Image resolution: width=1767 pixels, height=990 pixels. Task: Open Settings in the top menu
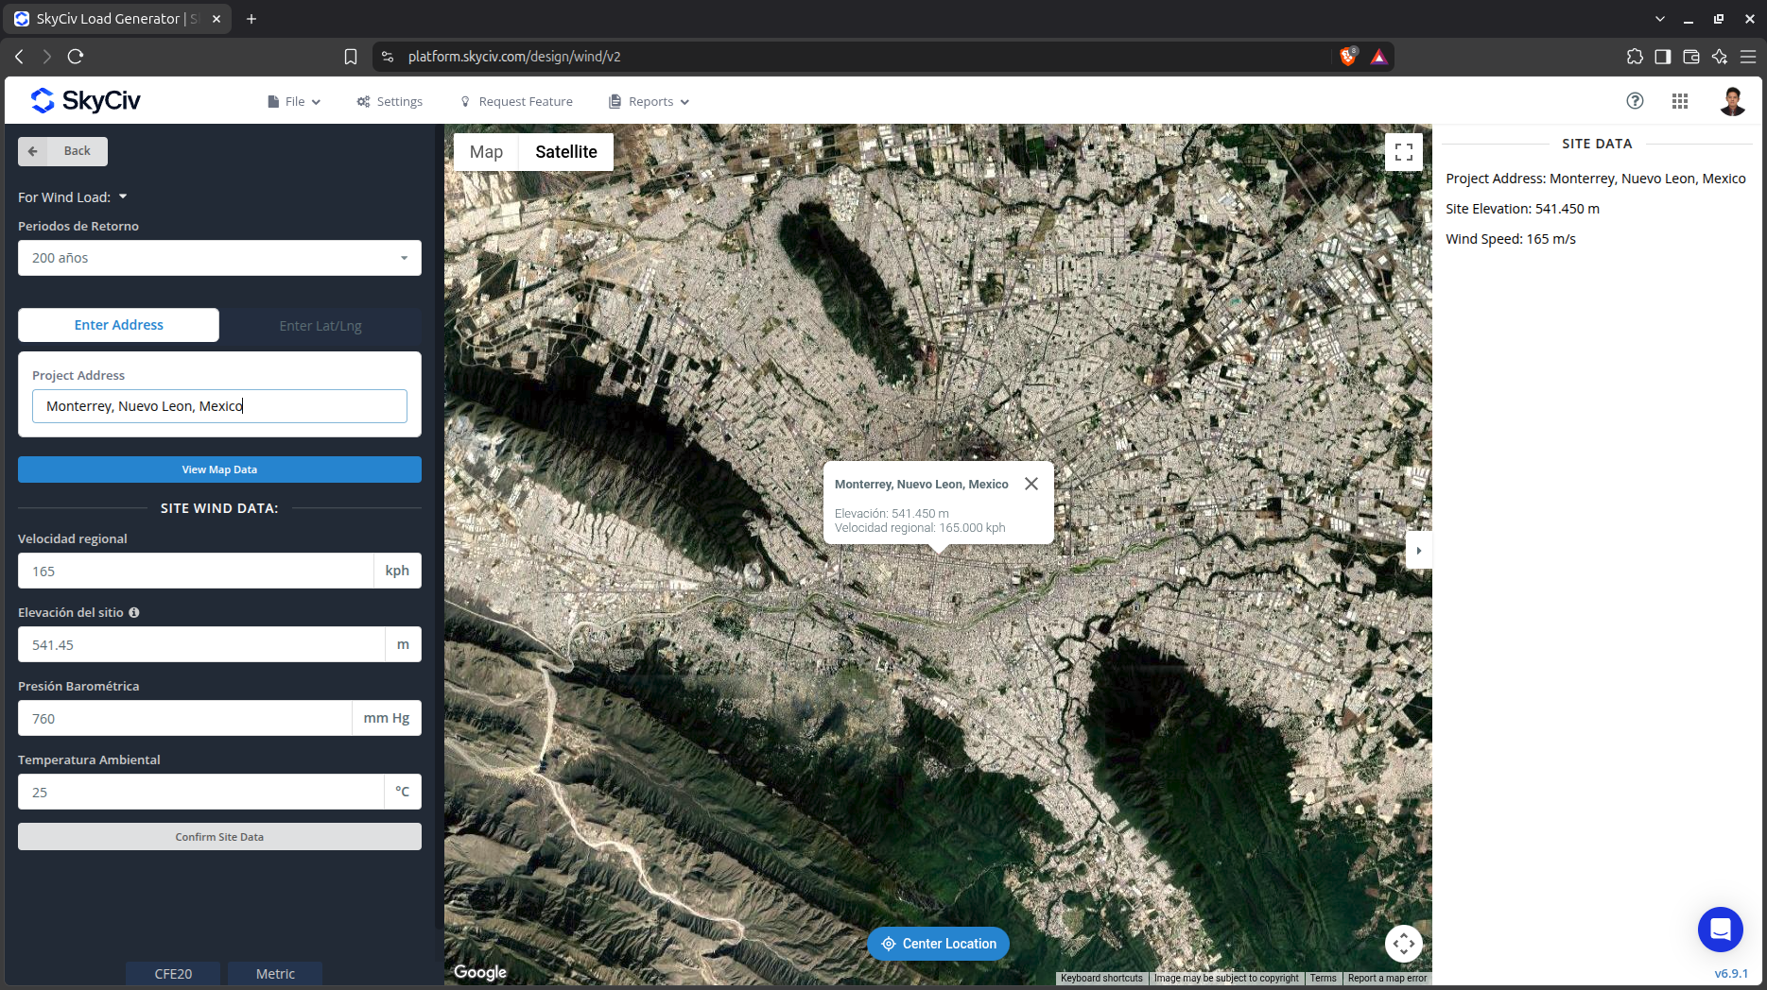[x=390, y=101]
